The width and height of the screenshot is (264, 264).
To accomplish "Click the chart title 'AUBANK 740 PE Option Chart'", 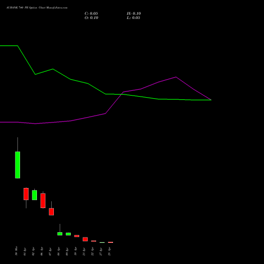I will coord(26,8).
